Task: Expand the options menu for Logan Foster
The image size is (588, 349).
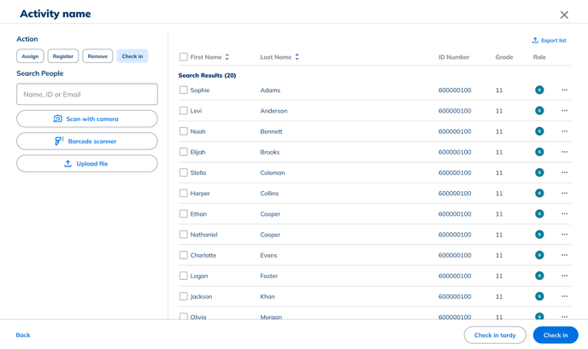Action: pyautogui.click(x=564, y=276)
